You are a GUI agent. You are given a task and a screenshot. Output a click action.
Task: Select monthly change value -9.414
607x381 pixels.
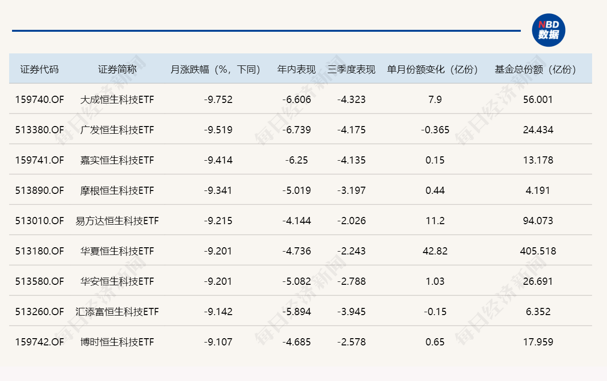tap(218, 160)
